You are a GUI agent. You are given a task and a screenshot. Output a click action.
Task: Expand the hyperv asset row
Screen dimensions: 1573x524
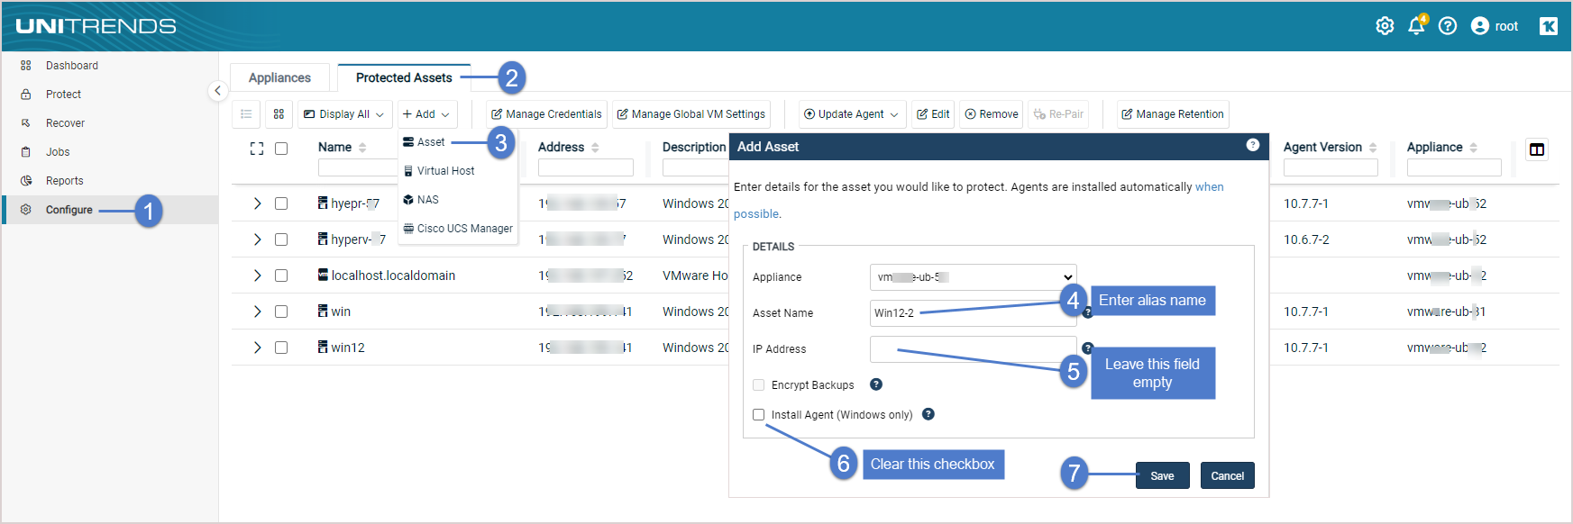[257, 239]
